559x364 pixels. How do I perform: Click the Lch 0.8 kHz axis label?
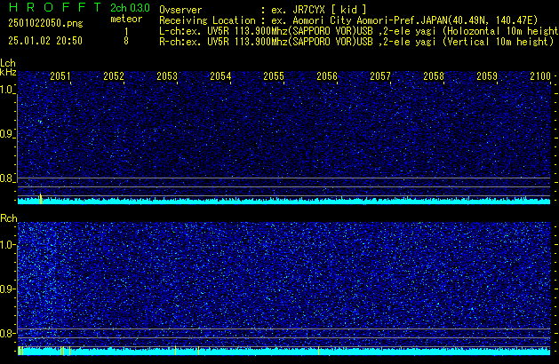tap(7, 178)
